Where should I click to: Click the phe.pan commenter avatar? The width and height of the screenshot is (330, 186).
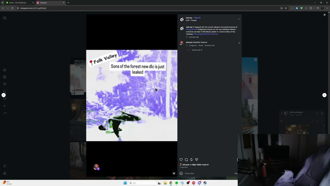(181, 43)
